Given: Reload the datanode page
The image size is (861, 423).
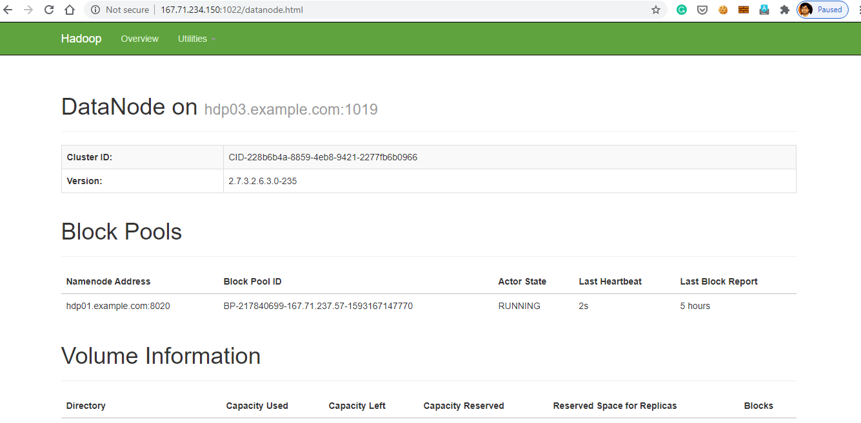Looking at the screenshot, I should point(49,10).
